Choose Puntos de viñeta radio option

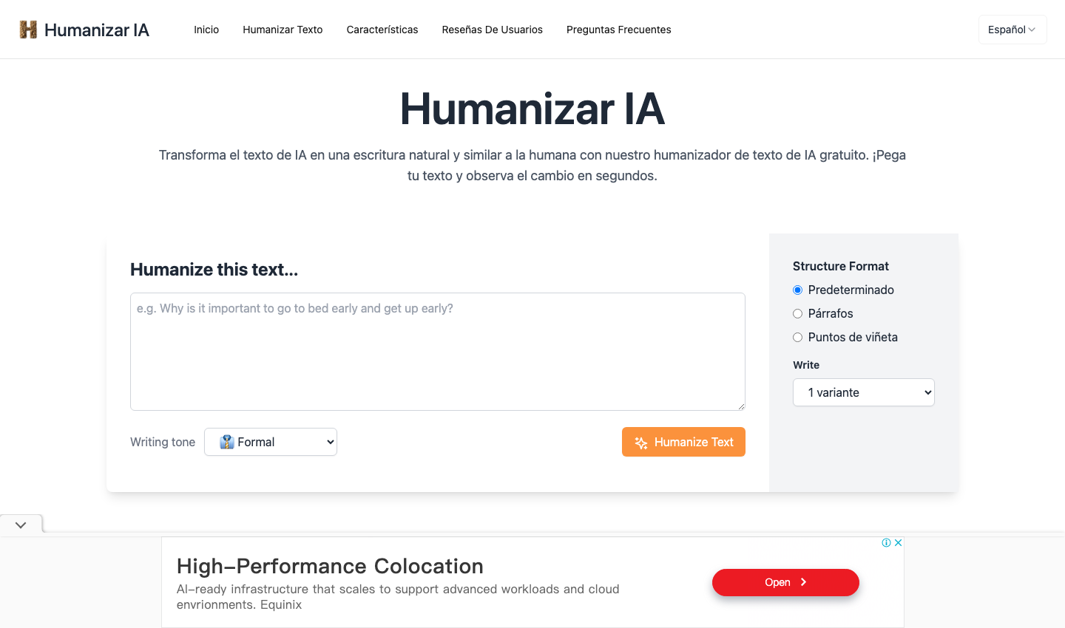coord(797,337)
